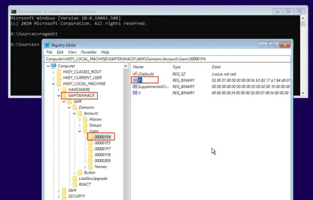The image size is (313, 200).
Task: Open the View menu
Action: click(x=72, y=52)
